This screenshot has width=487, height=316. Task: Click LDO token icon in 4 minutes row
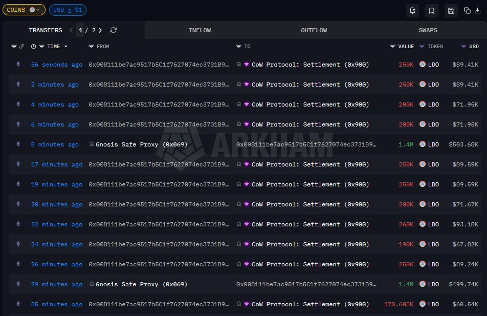coord(423,104)
